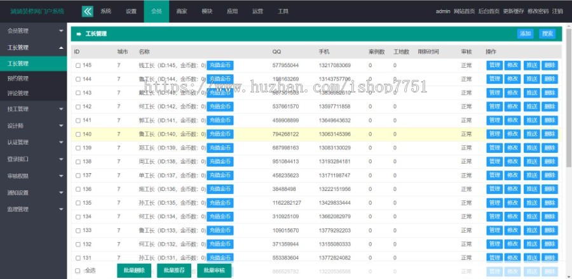Open 预约管理 in the sidebar
Image resolution: width=572 pixels, height=279 pixels.
click(x=18, y=79)
